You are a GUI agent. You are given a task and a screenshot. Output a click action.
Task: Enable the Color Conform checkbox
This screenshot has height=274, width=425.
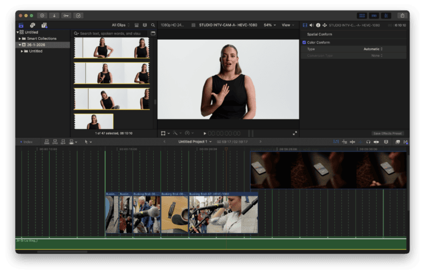(304, 43)
